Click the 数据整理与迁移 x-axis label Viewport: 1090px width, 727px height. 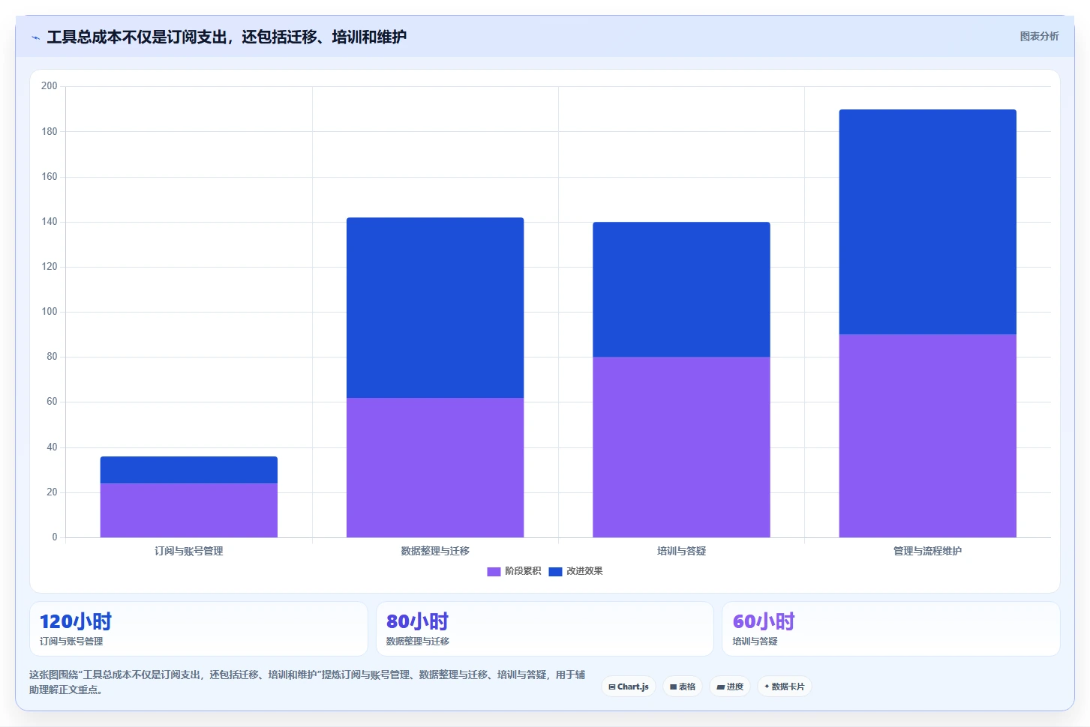[435, 551]
